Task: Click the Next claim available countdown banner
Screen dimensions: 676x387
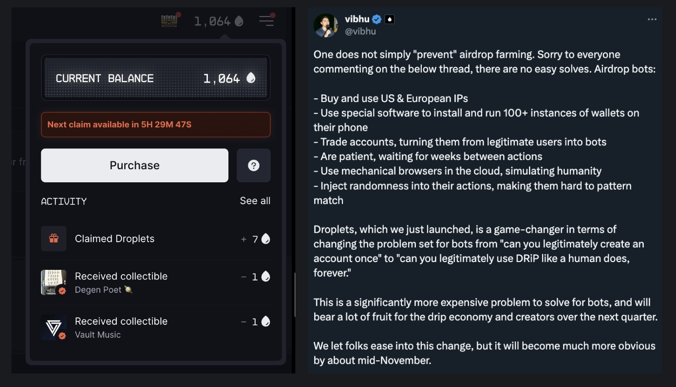Action: (155, 124)
